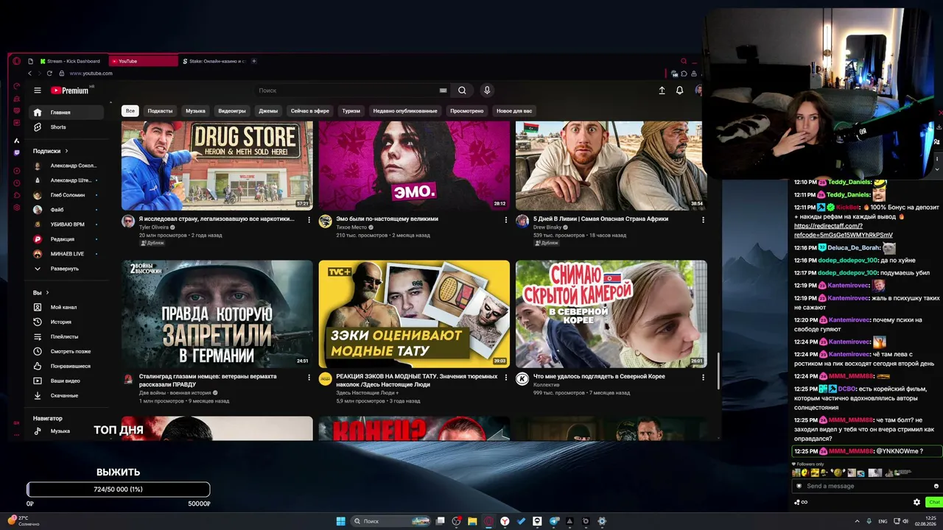Screen dimensions: 943x530
Task: Open the weather widget in the taskbar
Action: 22,520
